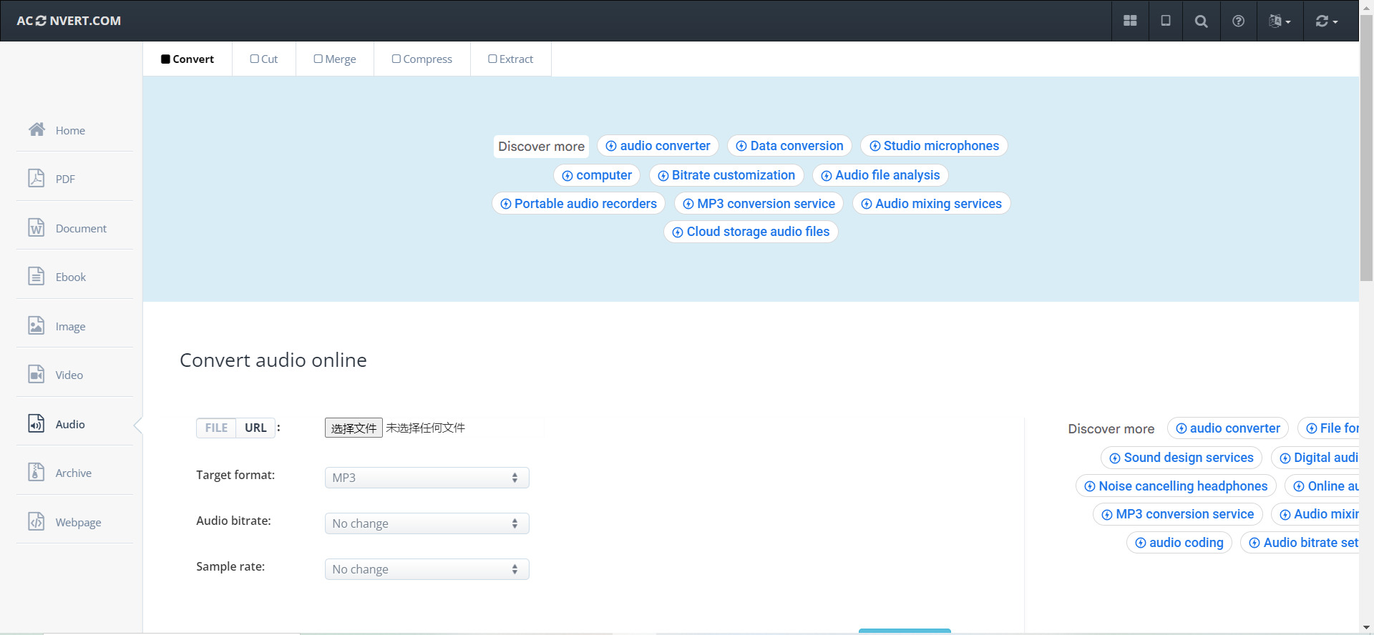
Task: Switch to the Convert tab
Action: coord(187,59)
